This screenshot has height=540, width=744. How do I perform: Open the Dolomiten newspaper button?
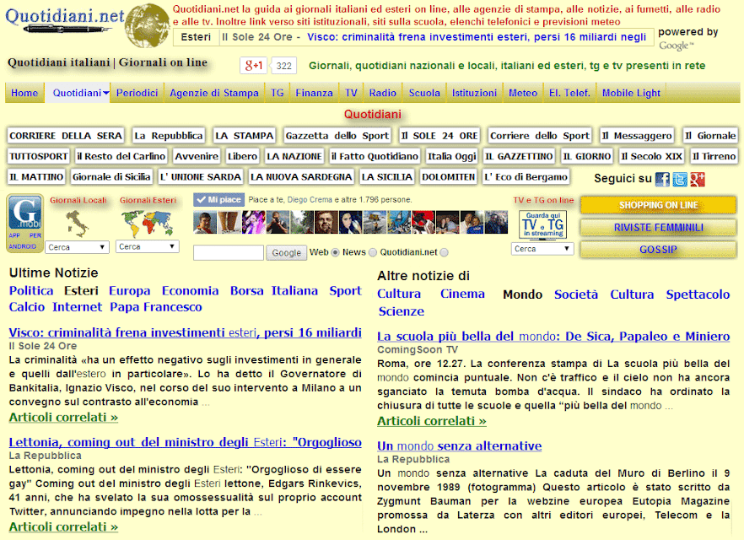point(449,177)
